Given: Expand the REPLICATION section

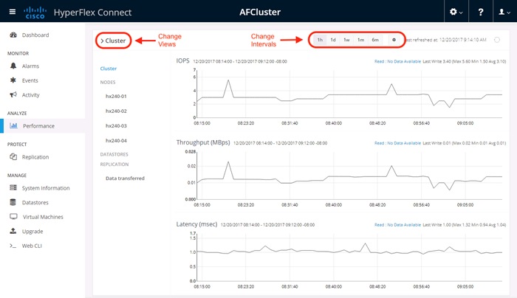Looking at the screenshot, I should click(114, 164).
